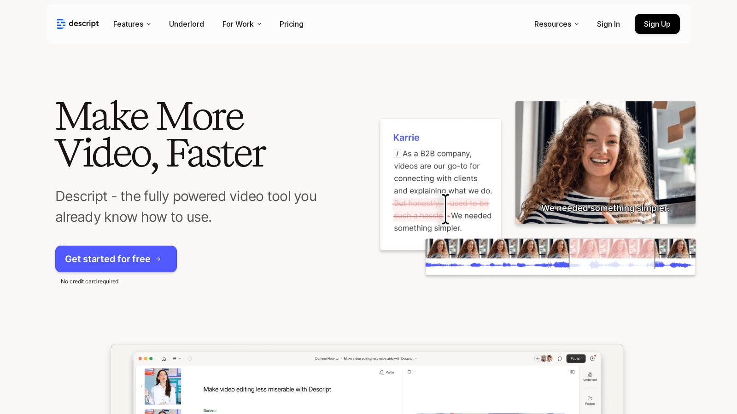Select the first scene thumbnail
This screenshot has height=414, width=737.
(x=163, y=386)
